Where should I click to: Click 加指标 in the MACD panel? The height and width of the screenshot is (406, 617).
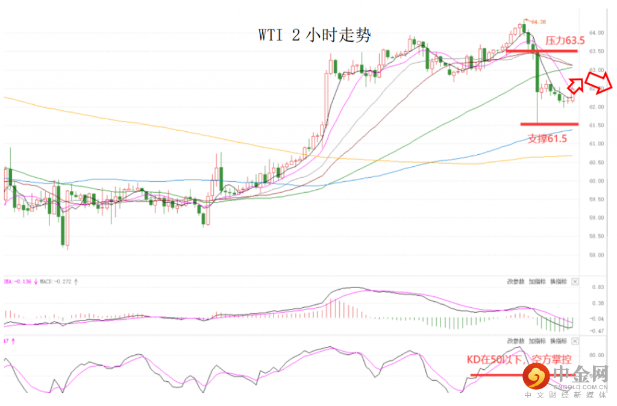(x=537, y=282)
